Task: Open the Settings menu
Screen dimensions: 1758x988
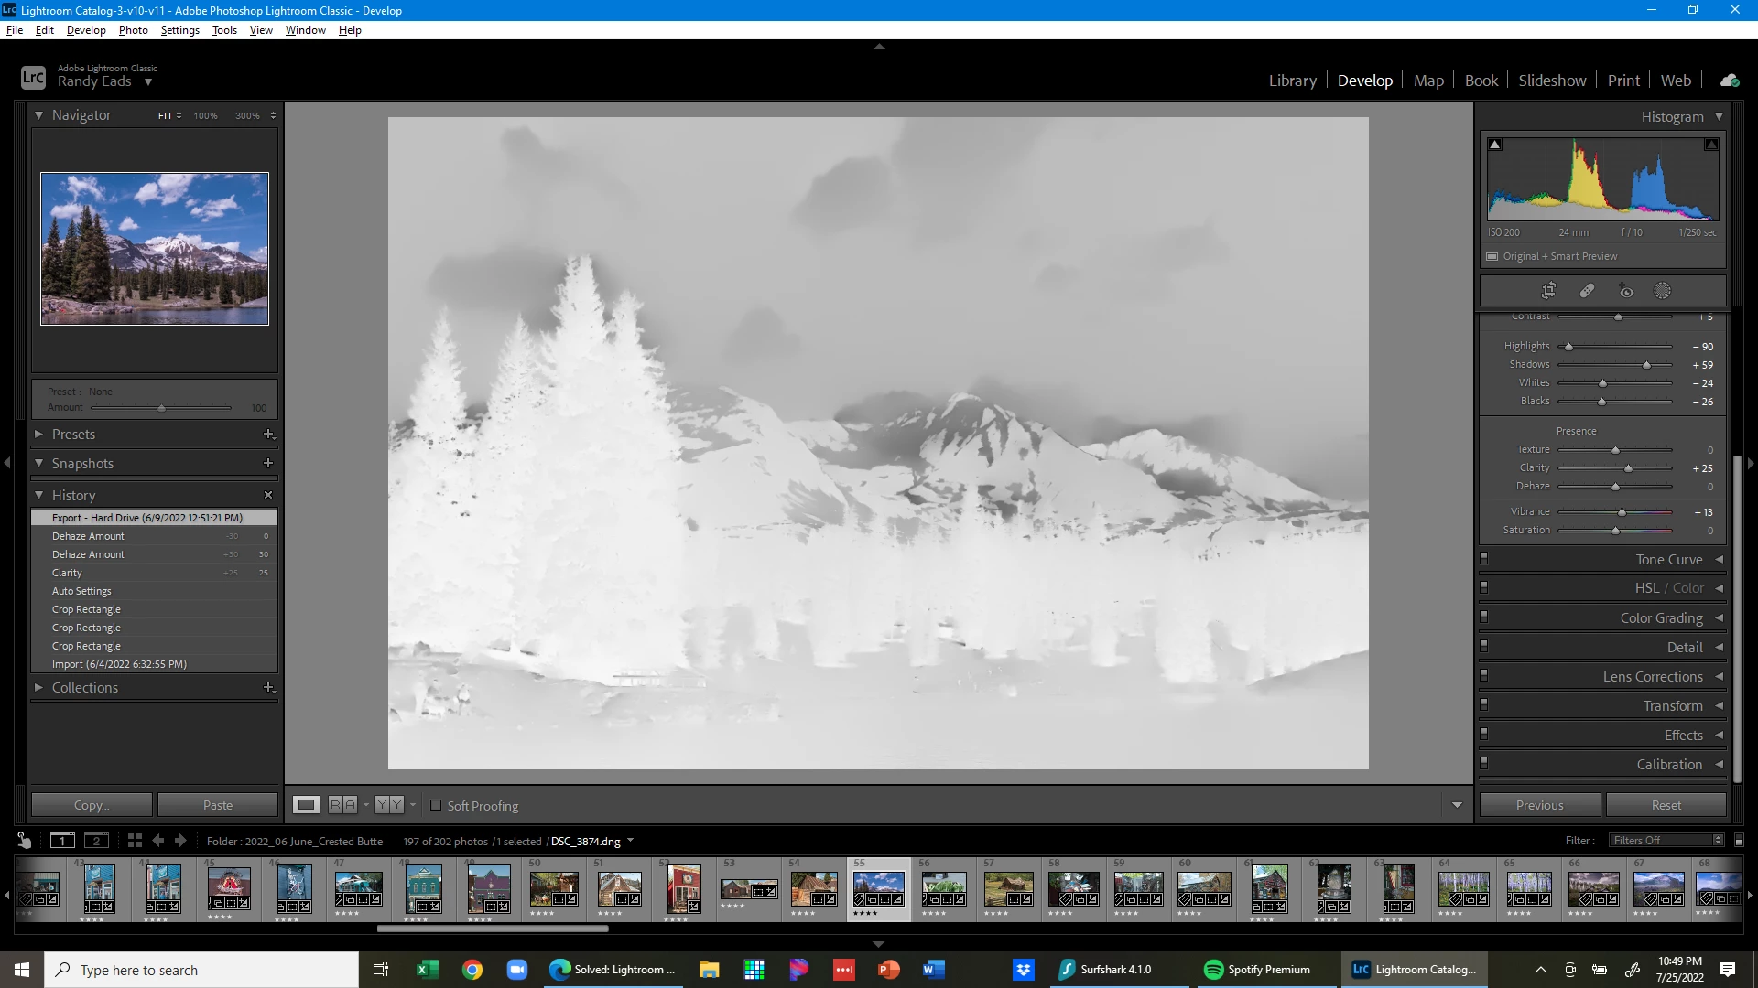Action: (x=179, y=30)
